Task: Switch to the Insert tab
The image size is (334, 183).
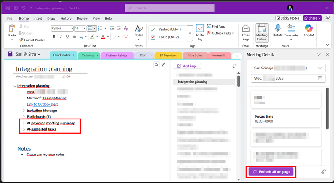Action: 38,19
